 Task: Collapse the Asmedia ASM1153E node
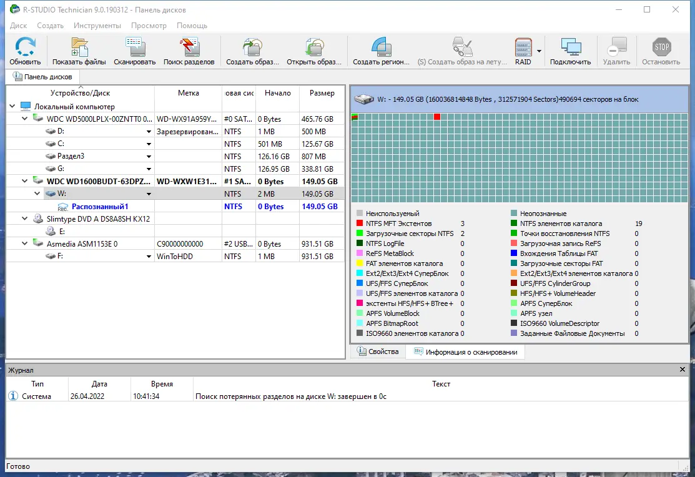click(x=25, y=243)
